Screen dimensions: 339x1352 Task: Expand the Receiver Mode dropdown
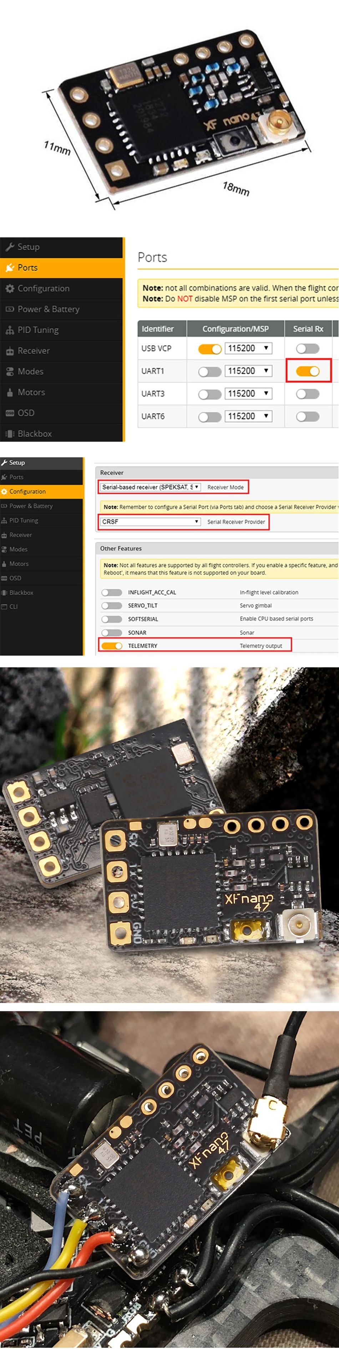[150, 487]
